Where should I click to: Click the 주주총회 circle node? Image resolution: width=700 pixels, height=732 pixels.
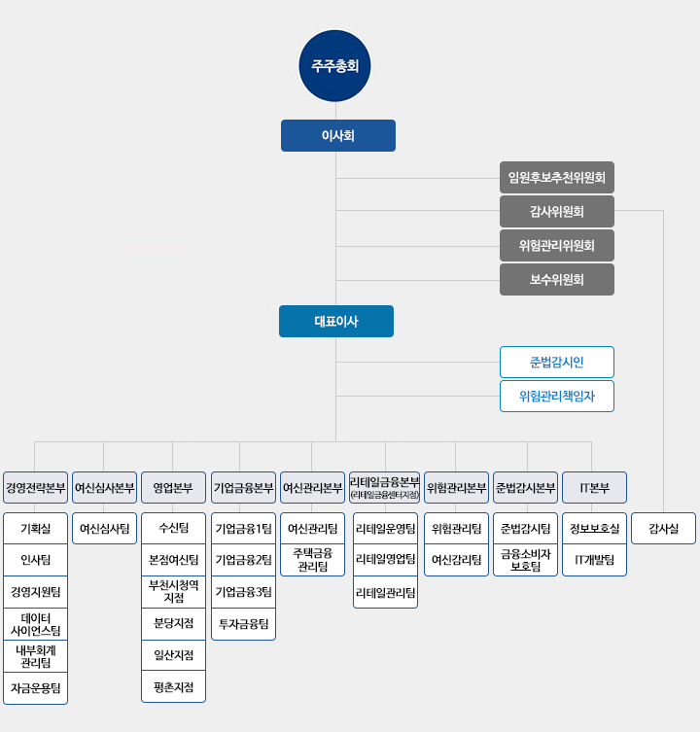click(x=334, y=66)
